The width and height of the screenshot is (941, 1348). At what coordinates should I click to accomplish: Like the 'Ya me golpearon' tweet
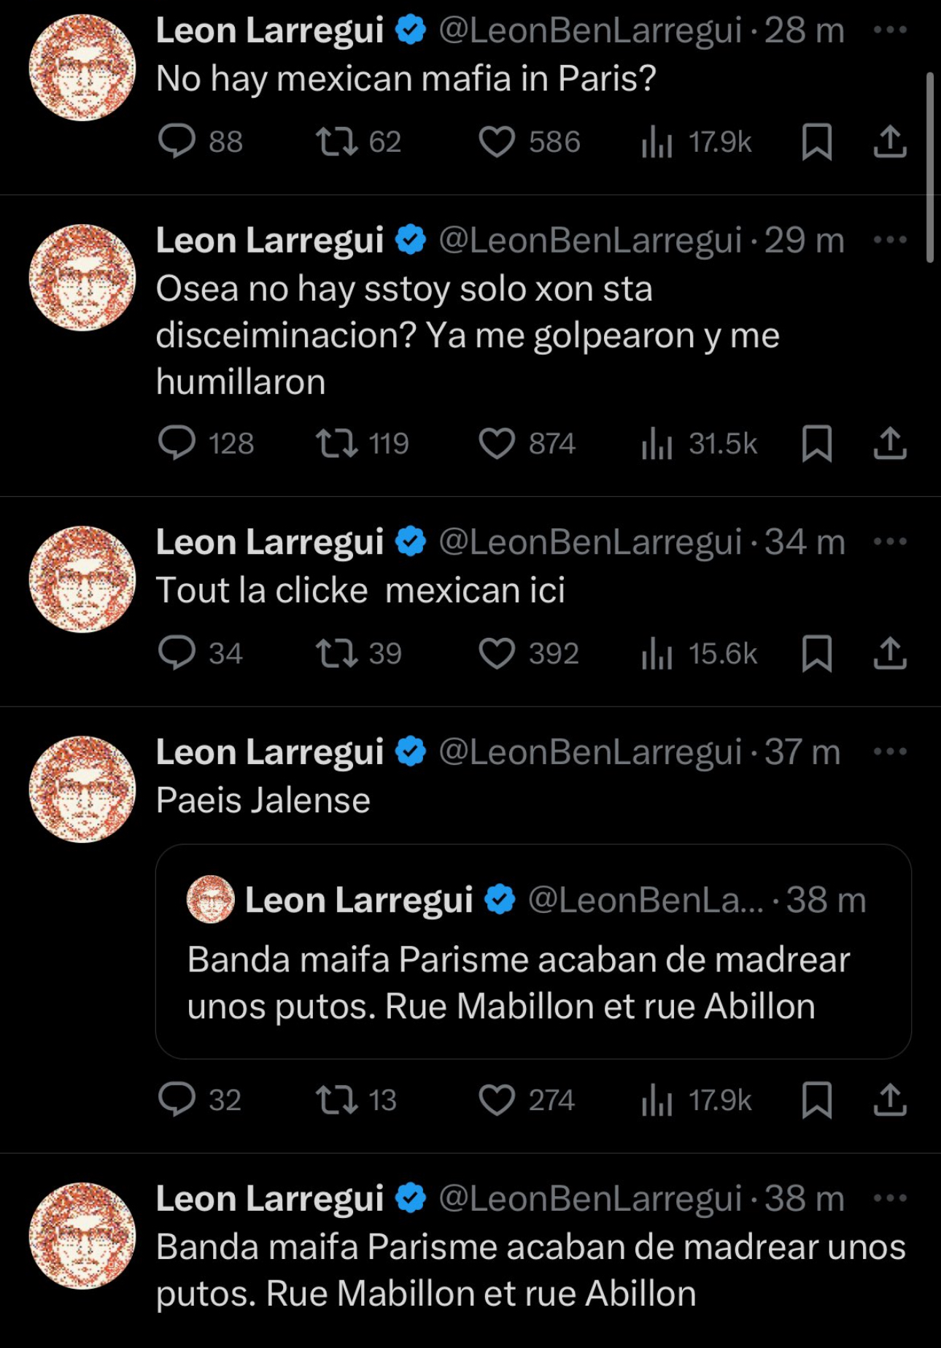(x=497, y=444)
